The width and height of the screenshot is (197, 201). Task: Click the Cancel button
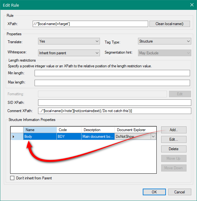[x=180, y=192]
